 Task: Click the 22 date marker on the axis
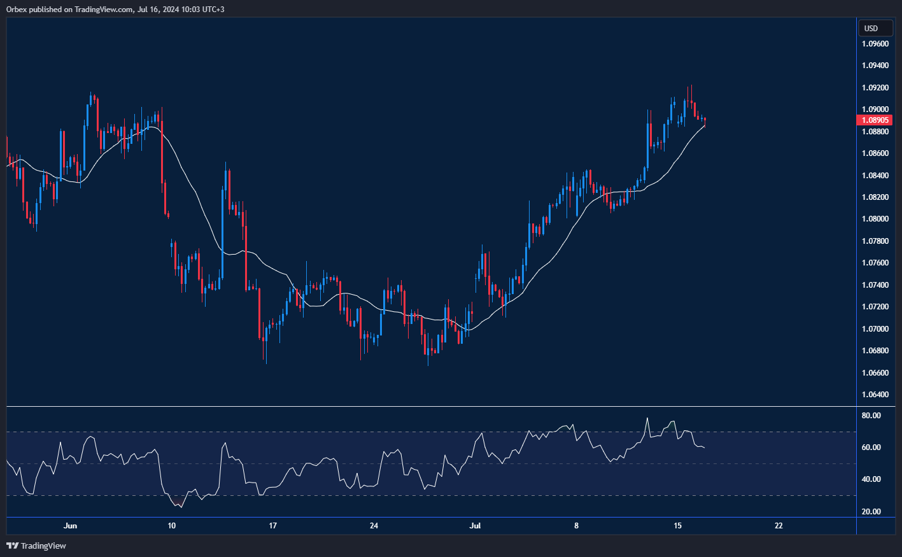[777, 526]
